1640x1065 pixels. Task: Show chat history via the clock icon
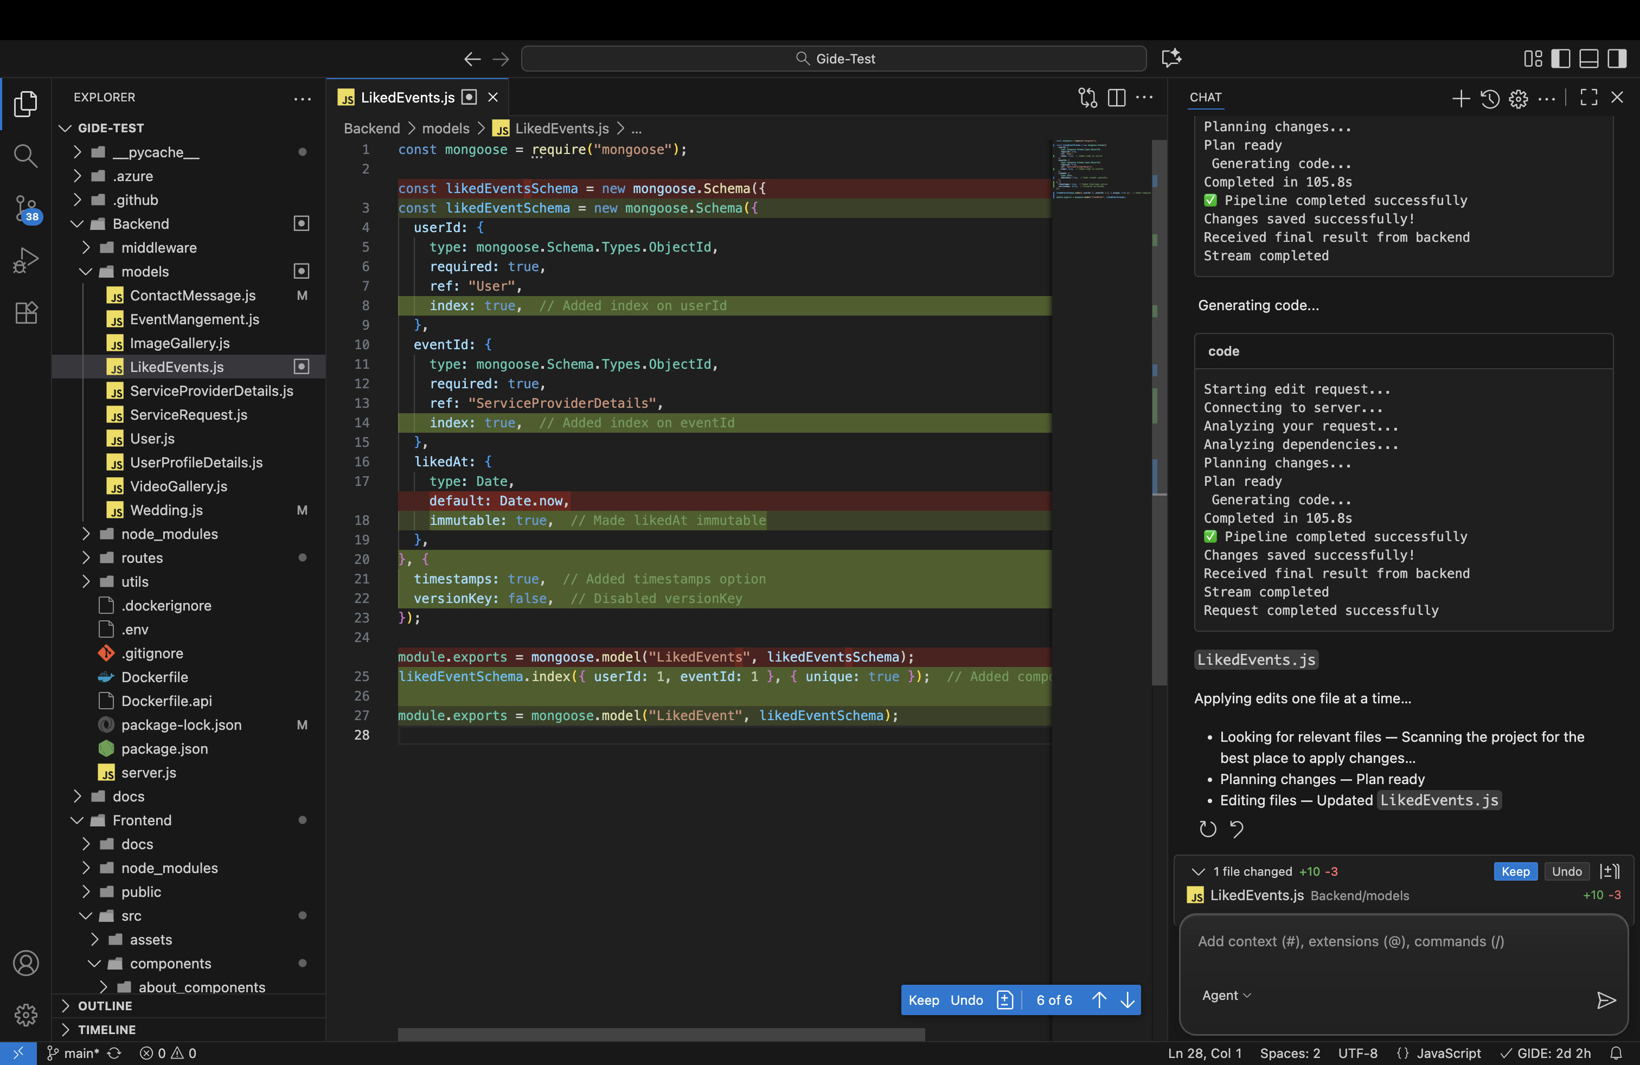click(x=1490, y=99)
